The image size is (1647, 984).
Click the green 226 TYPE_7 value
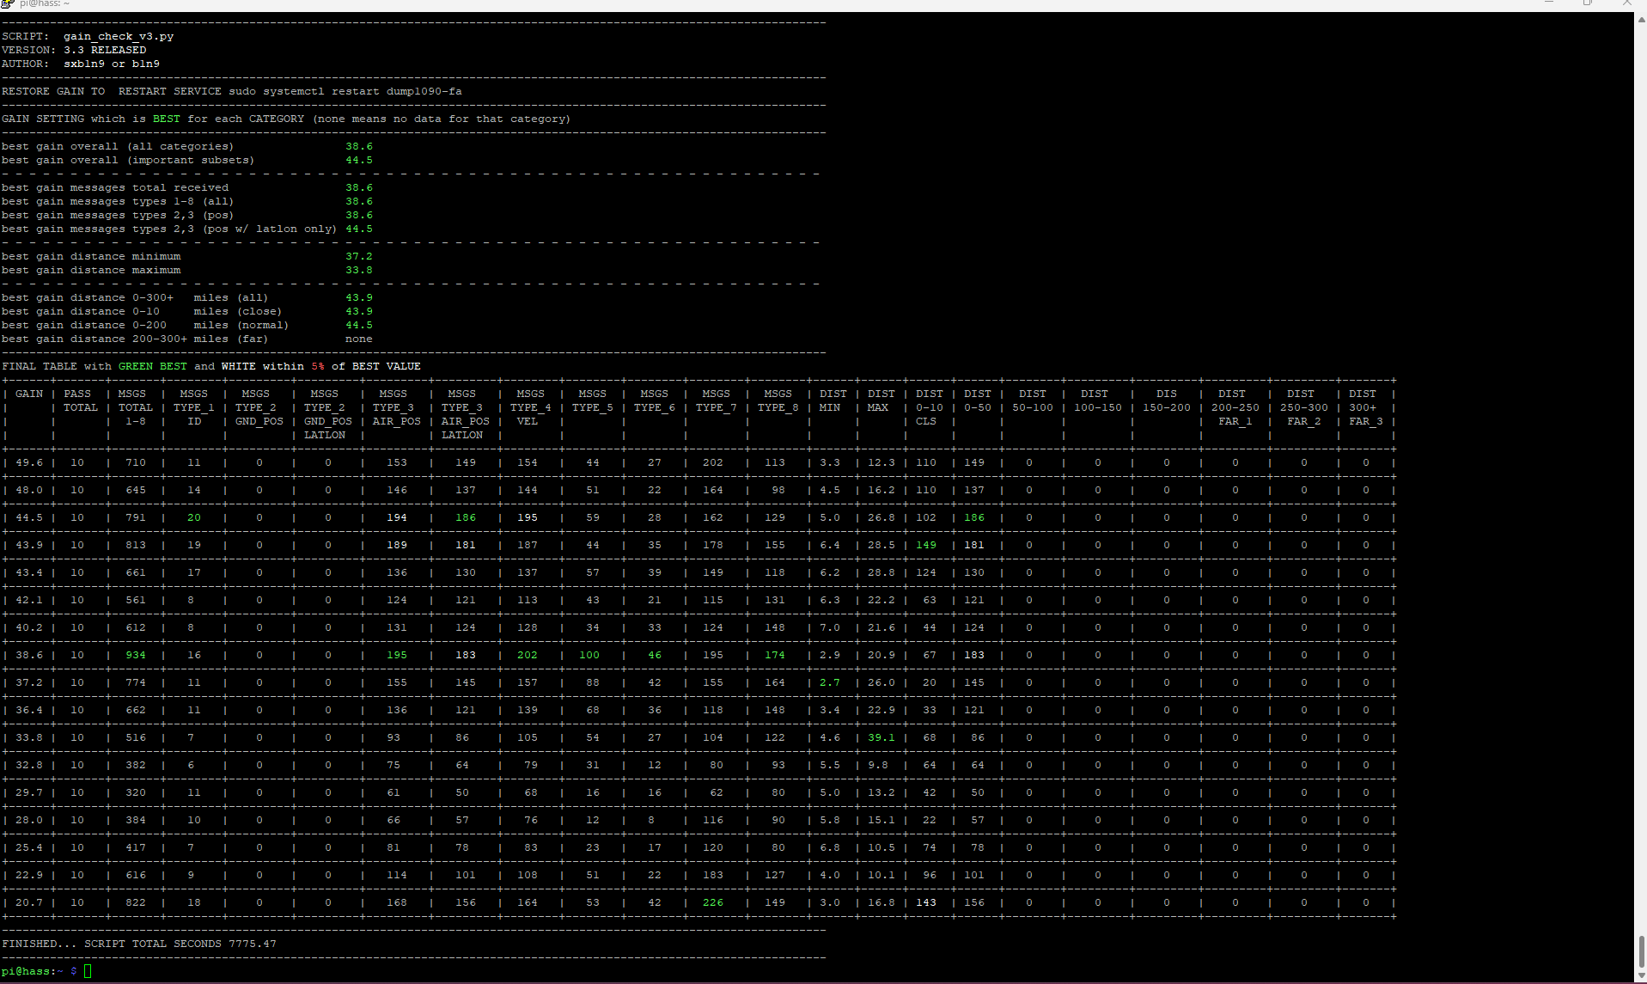pyautogui.click(x=713, y=902)
